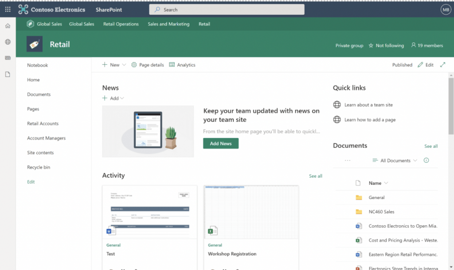454x270 pixels.
Task: Click the NC460 Sales folder icon
Action: pyautogui.click(x=359, y=211)
